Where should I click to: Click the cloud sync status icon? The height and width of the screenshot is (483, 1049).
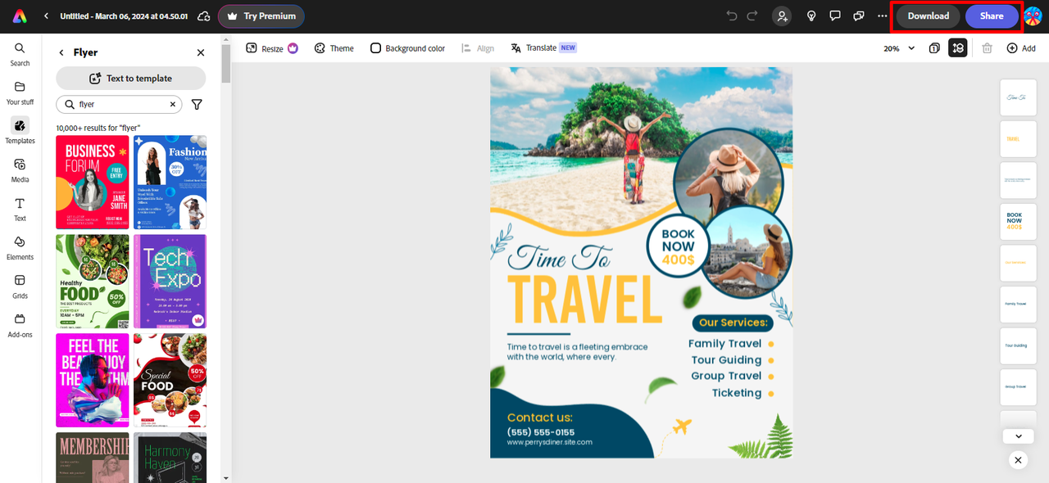[204, 16]
